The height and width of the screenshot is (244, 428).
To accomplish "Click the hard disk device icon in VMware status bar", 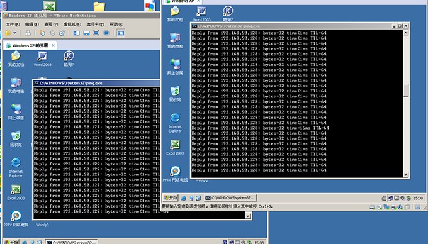I will point(373,208).
